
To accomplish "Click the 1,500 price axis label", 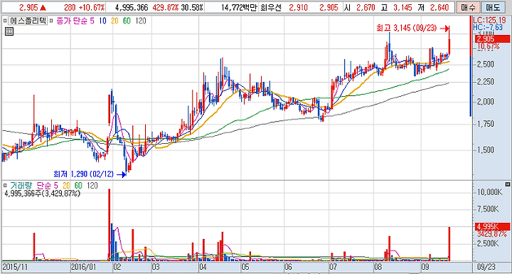I will coord(486,150).
